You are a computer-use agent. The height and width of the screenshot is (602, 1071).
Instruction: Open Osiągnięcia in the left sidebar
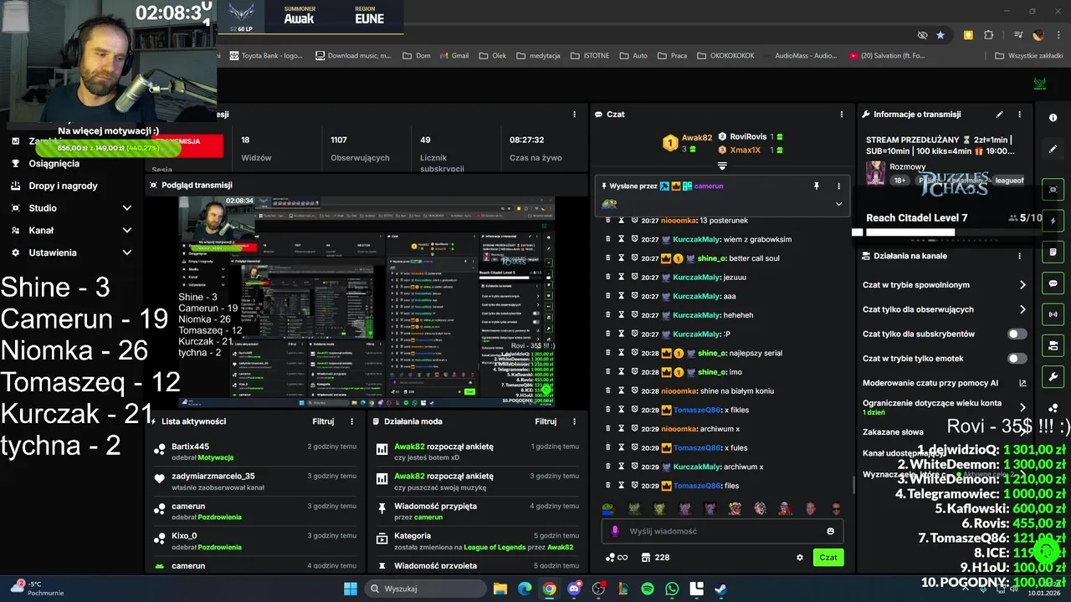(x=54, y=164)
